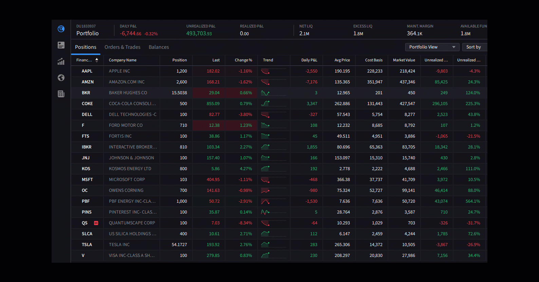Screen dimensions: 539x282
Task: Sort by Position column header
Action: click(180, 60)
